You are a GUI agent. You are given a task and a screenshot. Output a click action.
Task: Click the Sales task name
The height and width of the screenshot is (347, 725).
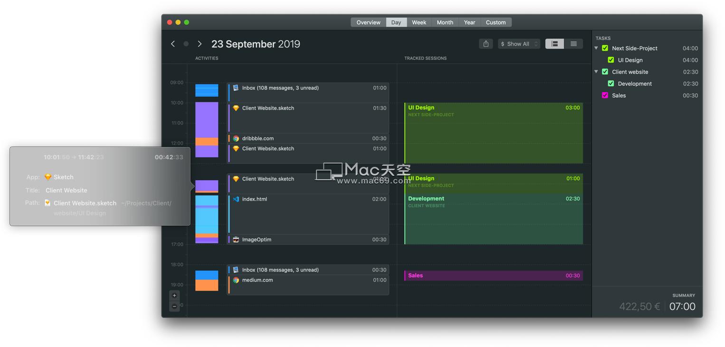(x=619, y=95)
